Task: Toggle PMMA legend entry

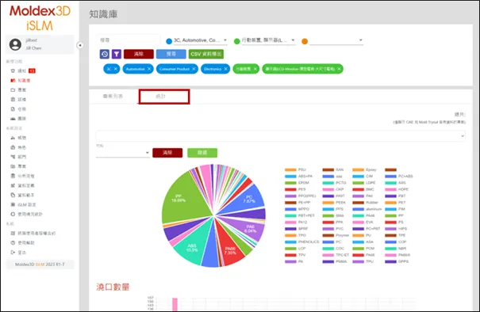Action: 335,261
